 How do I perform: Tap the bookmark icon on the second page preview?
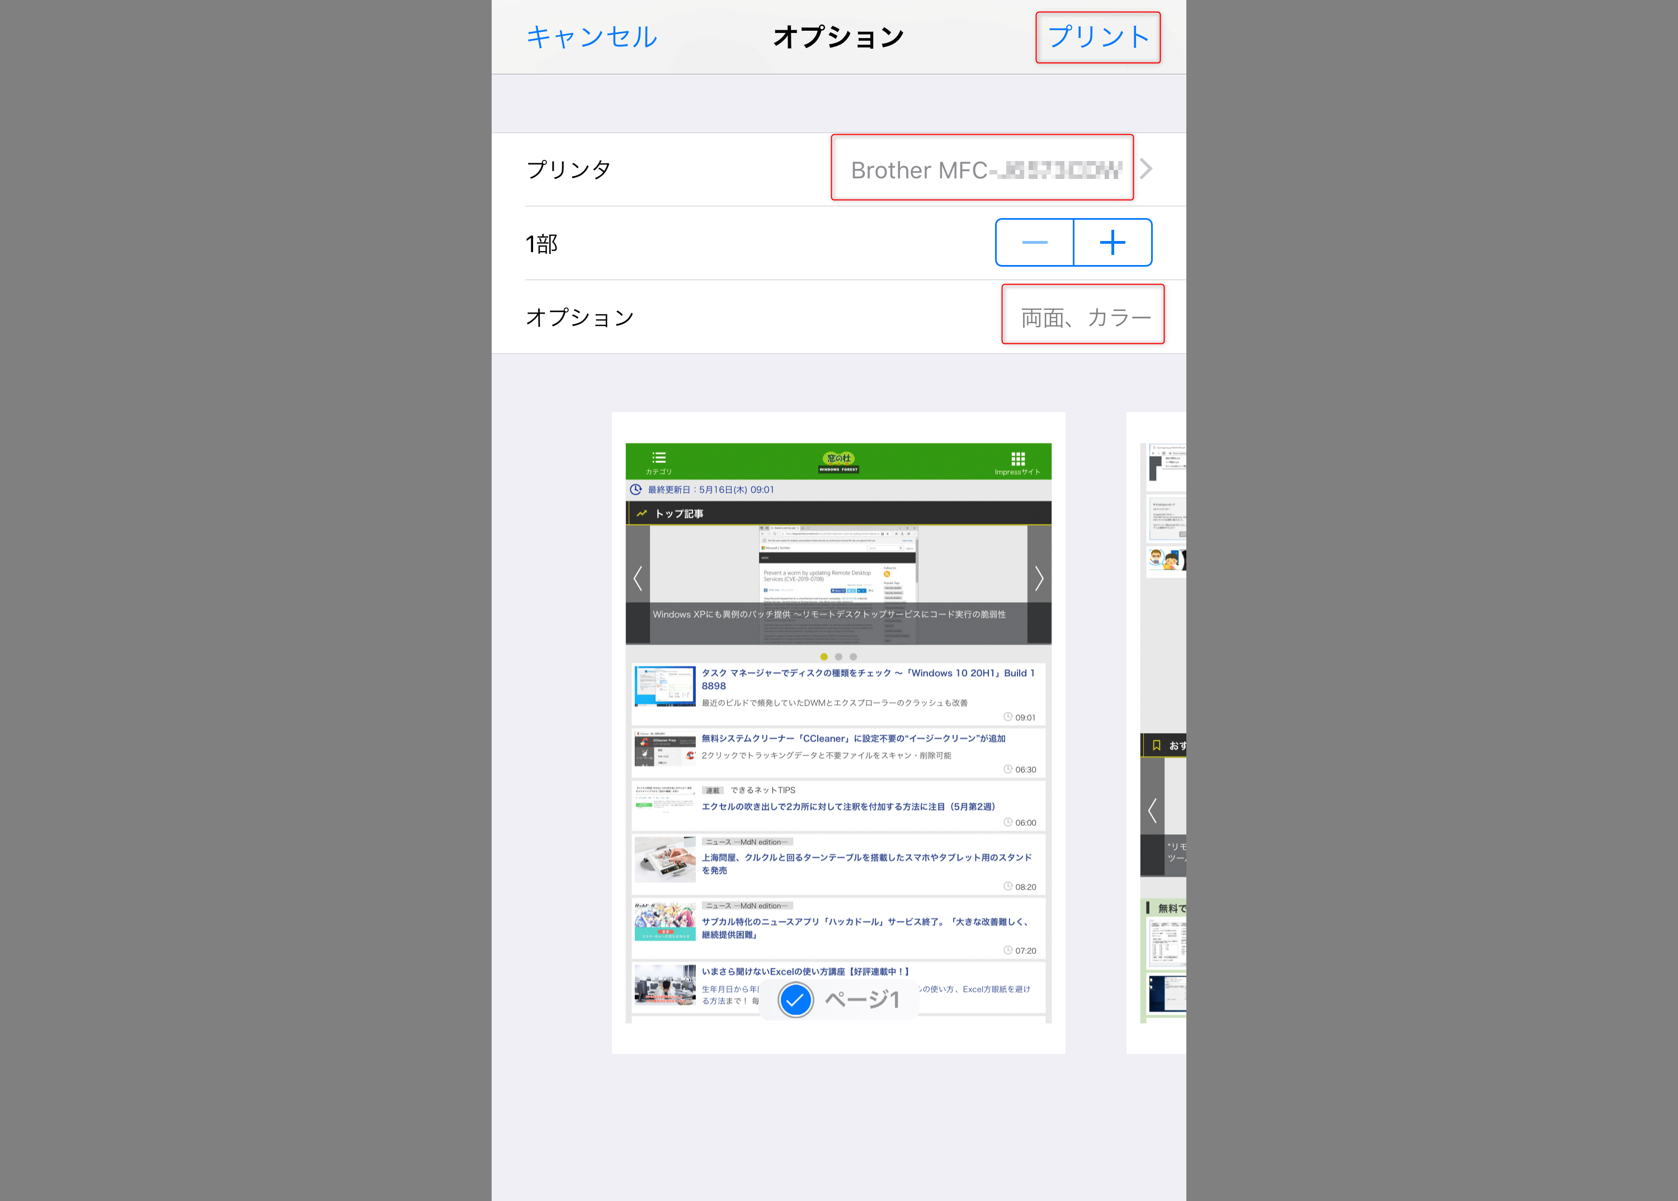[1158, 745]
